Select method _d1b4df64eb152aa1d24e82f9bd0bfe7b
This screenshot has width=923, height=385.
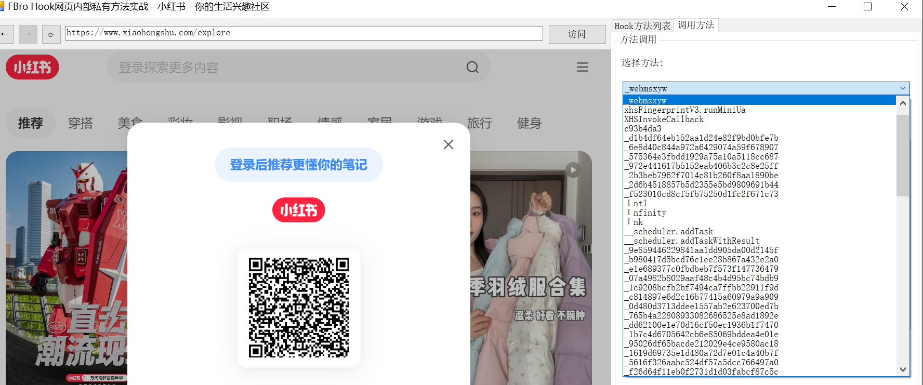click(x=760, y=138)
